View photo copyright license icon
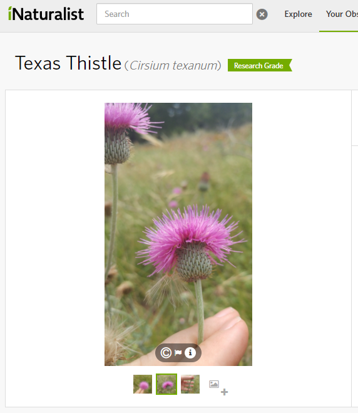358x413 pixels. click(166, 353)
